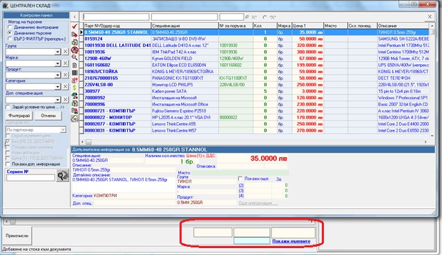Focus the Сериен № input field

(x=30, y=178)
